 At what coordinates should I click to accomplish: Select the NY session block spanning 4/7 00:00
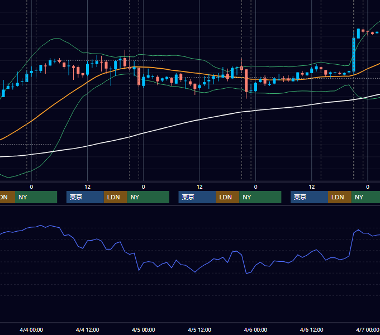[x=365, y=197]
